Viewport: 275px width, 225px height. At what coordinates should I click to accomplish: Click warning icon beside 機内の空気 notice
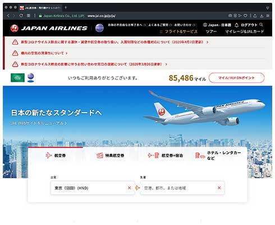15,53
